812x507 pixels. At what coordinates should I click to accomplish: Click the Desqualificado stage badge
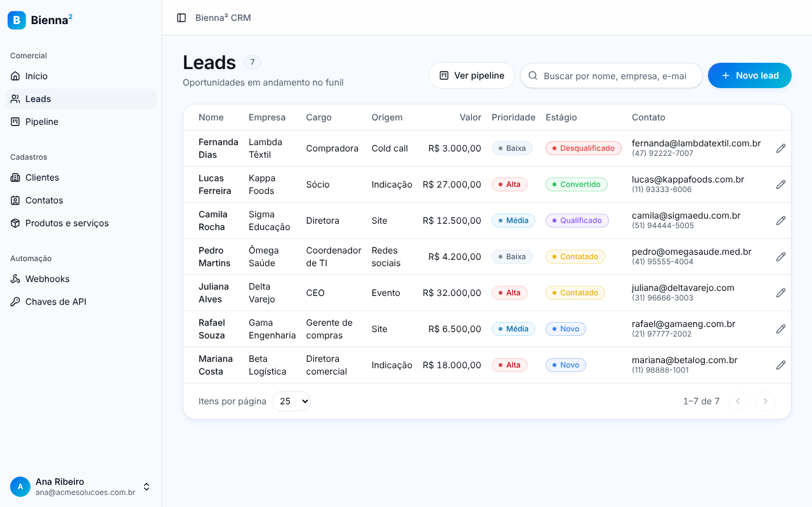coord(584,148)
